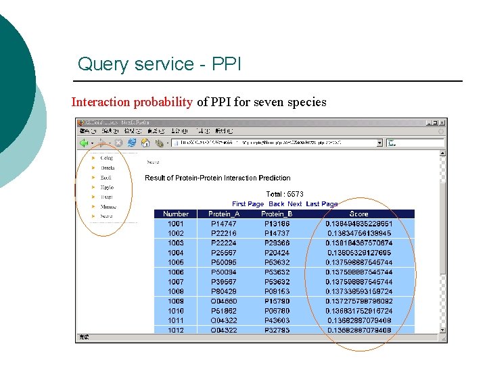Image resolution: width=487 pixels, height=365 pixels.
Task: Click the Protein_A column header
Action: (224, 214)
